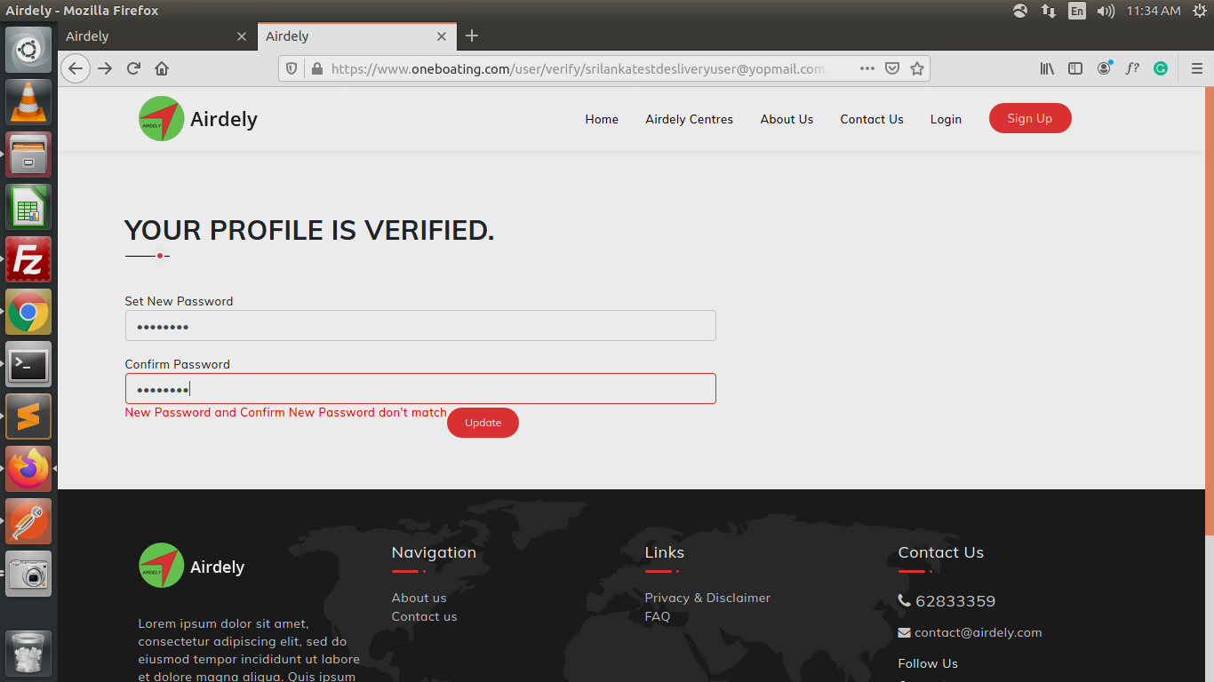Screen dimensions: 1214x682
Task: Click the volume speaker icon in the tray
Action: [x=1106, y=11]
